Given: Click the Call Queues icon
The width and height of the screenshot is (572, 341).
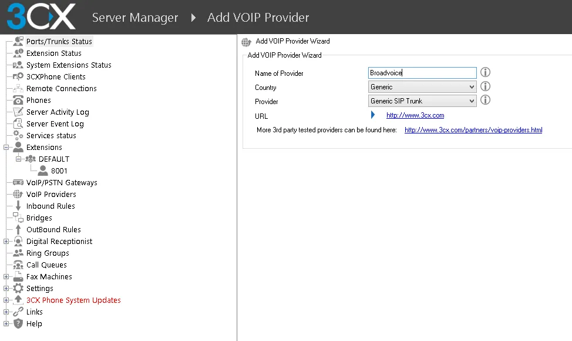Looking at the screenshot, I should 18,265.
